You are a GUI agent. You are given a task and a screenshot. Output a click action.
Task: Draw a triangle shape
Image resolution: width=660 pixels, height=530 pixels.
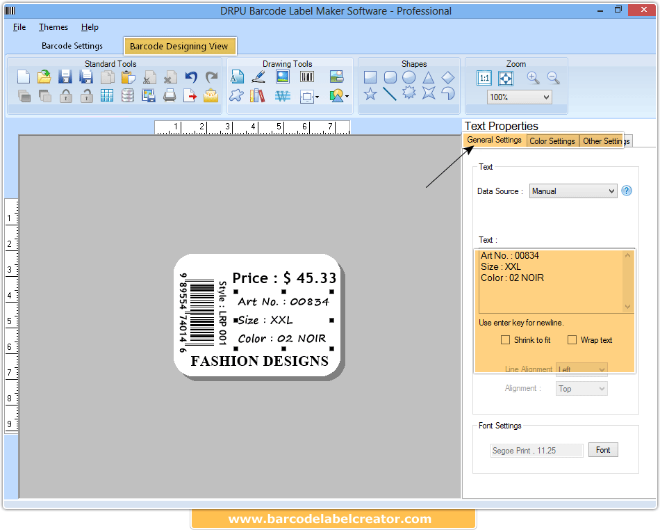point(429,77)
